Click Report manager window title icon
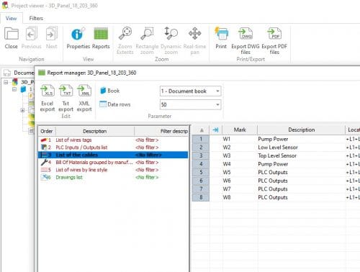The width and height of the screenshot is (360, 272). click(42, 73)
